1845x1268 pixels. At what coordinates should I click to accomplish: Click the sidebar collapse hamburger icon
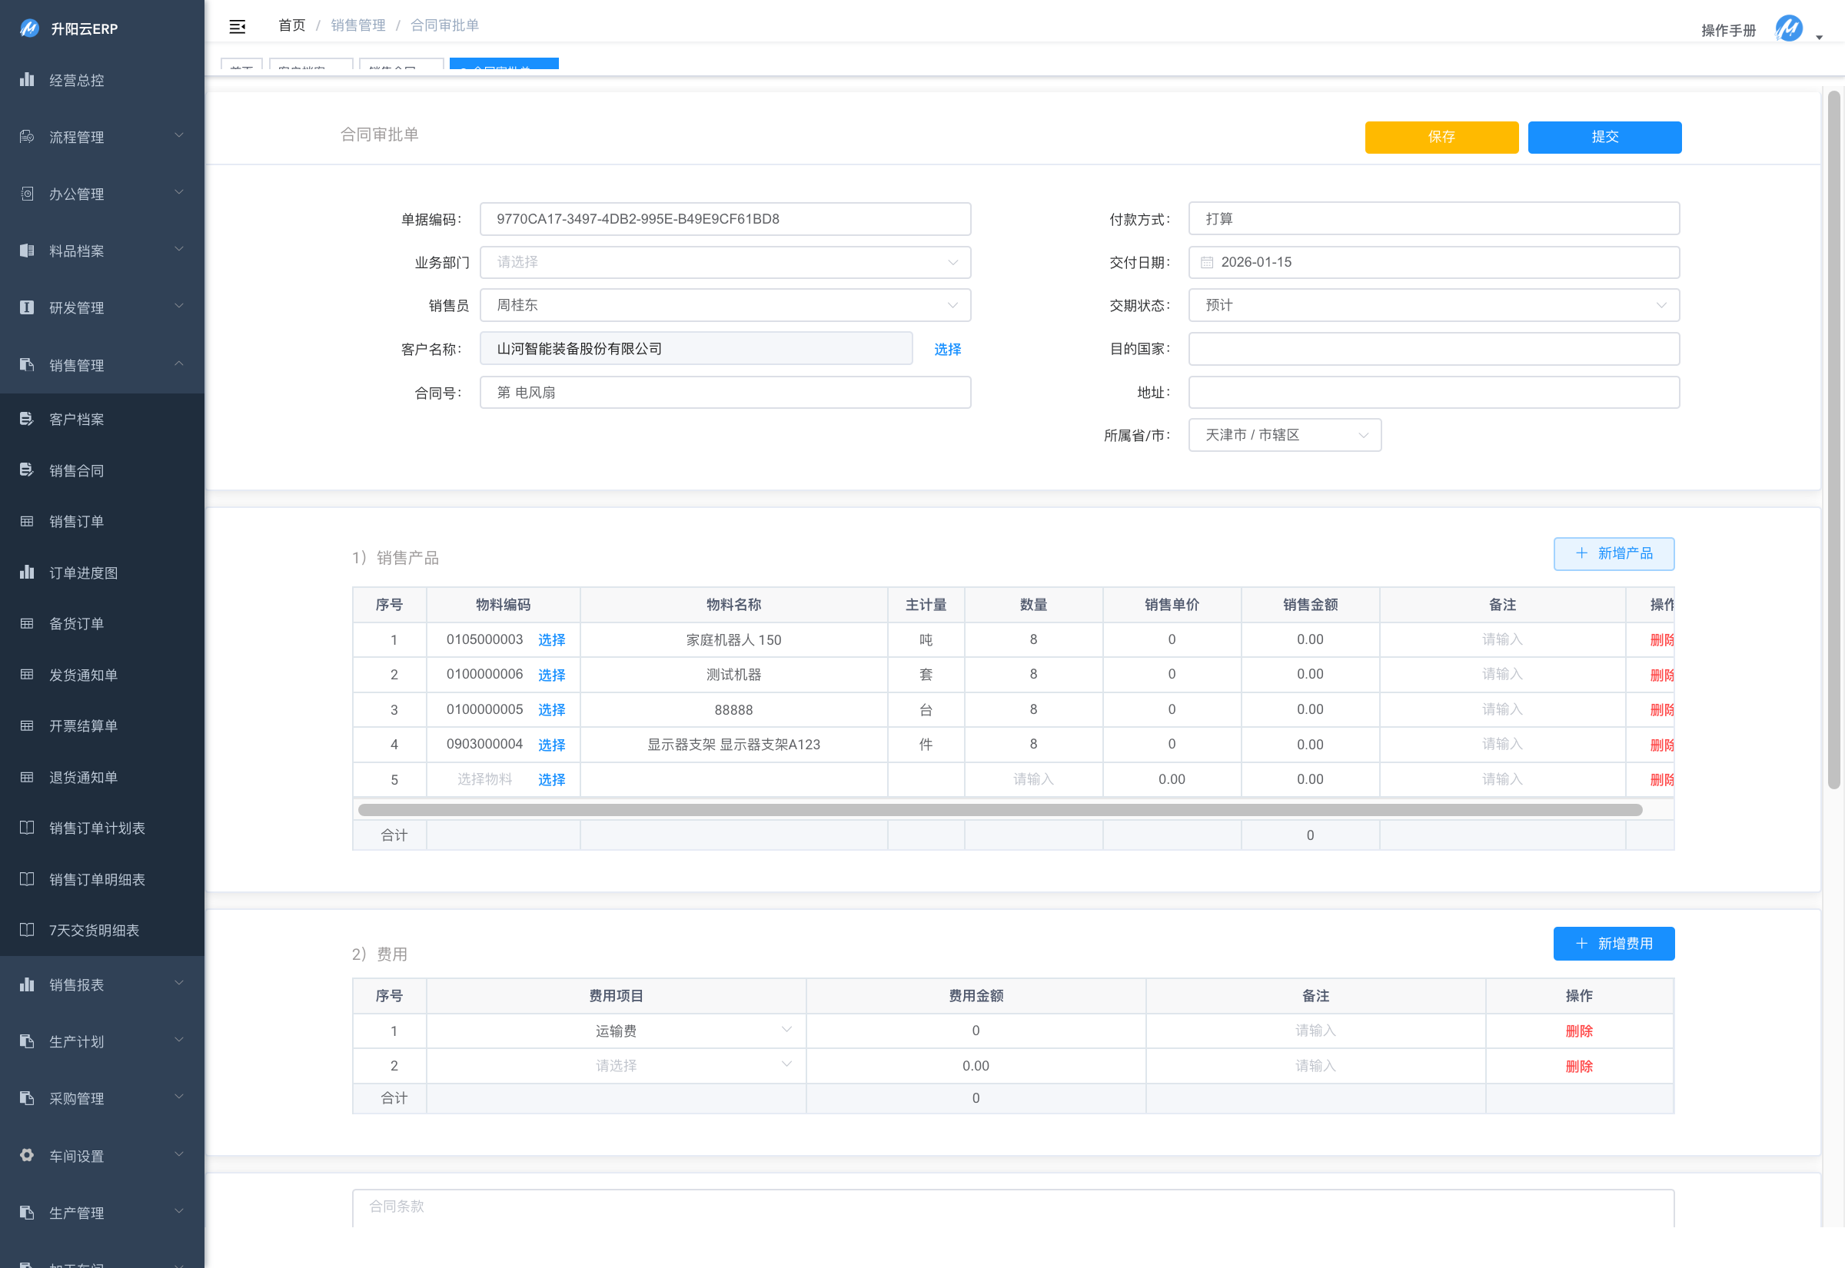point(237,27)
